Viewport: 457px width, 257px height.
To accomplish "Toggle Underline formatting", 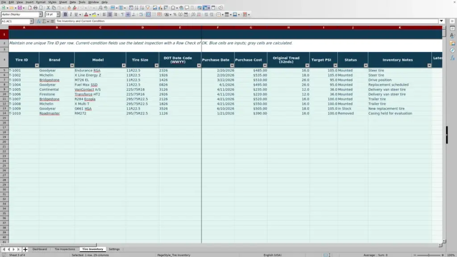I will tap(76, 15).
